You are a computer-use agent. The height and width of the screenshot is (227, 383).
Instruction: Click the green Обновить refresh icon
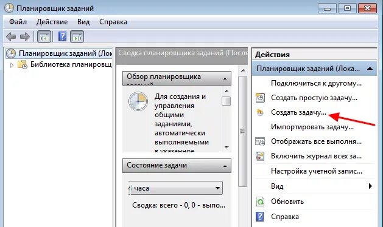pos(260,202)
